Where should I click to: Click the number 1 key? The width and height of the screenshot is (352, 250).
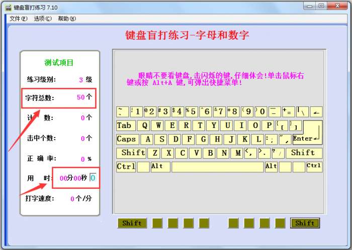coord(136,112)
